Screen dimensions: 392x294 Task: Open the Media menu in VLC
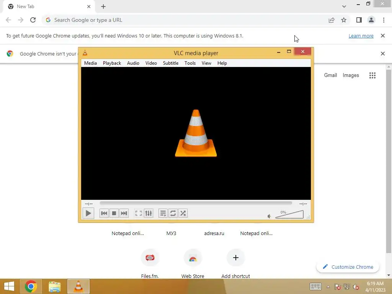point(90,63)
